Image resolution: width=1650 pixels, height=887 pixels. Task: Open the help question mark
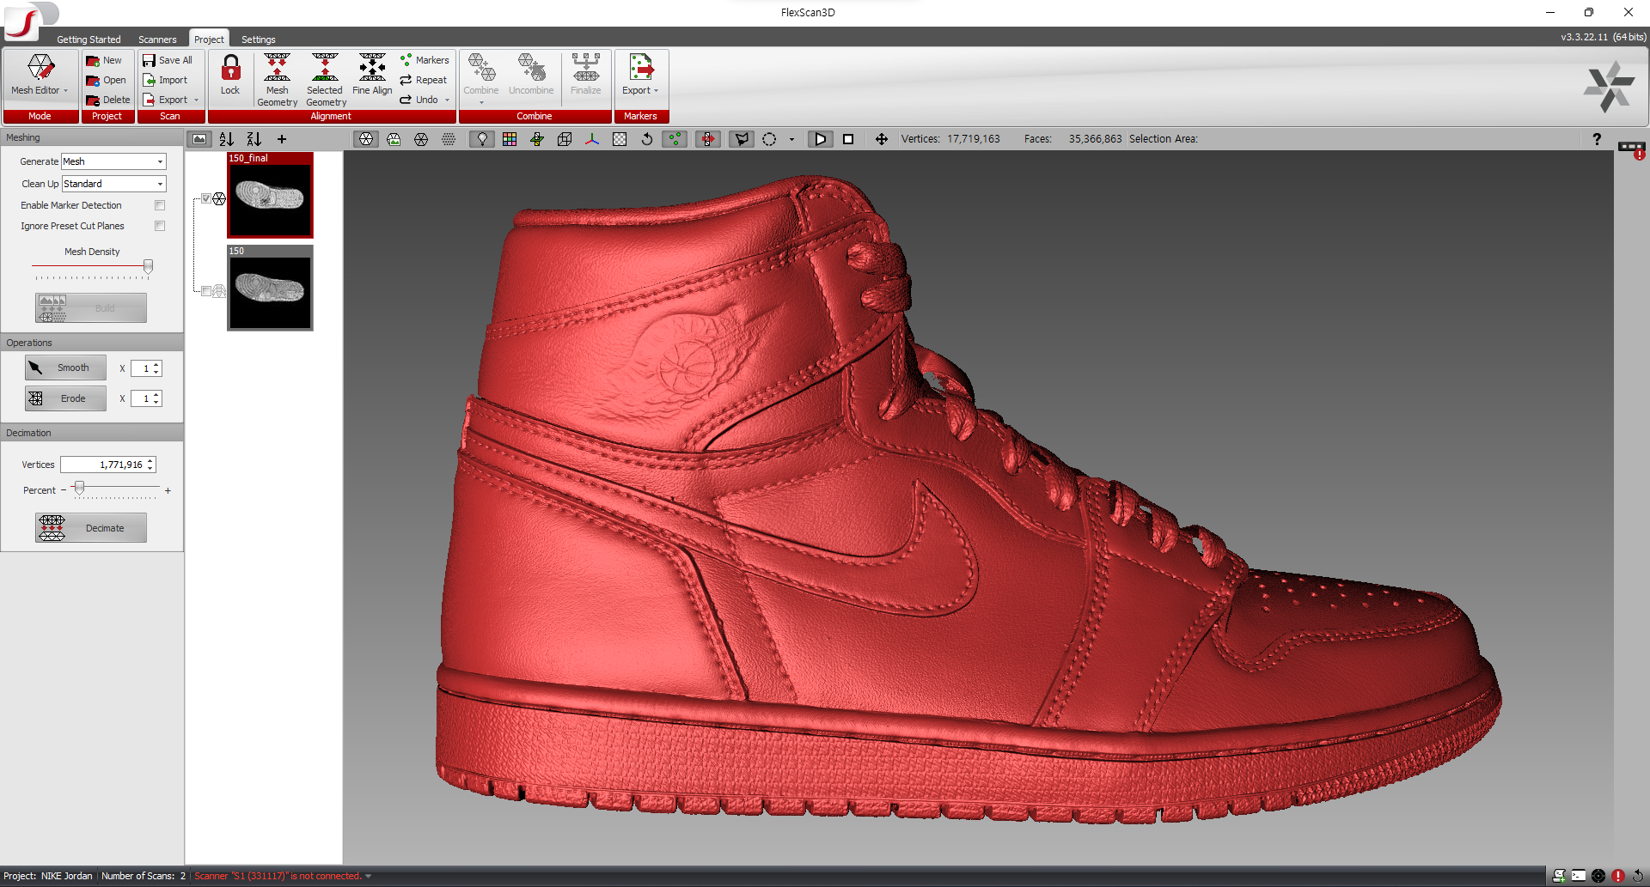point(1597,139)
